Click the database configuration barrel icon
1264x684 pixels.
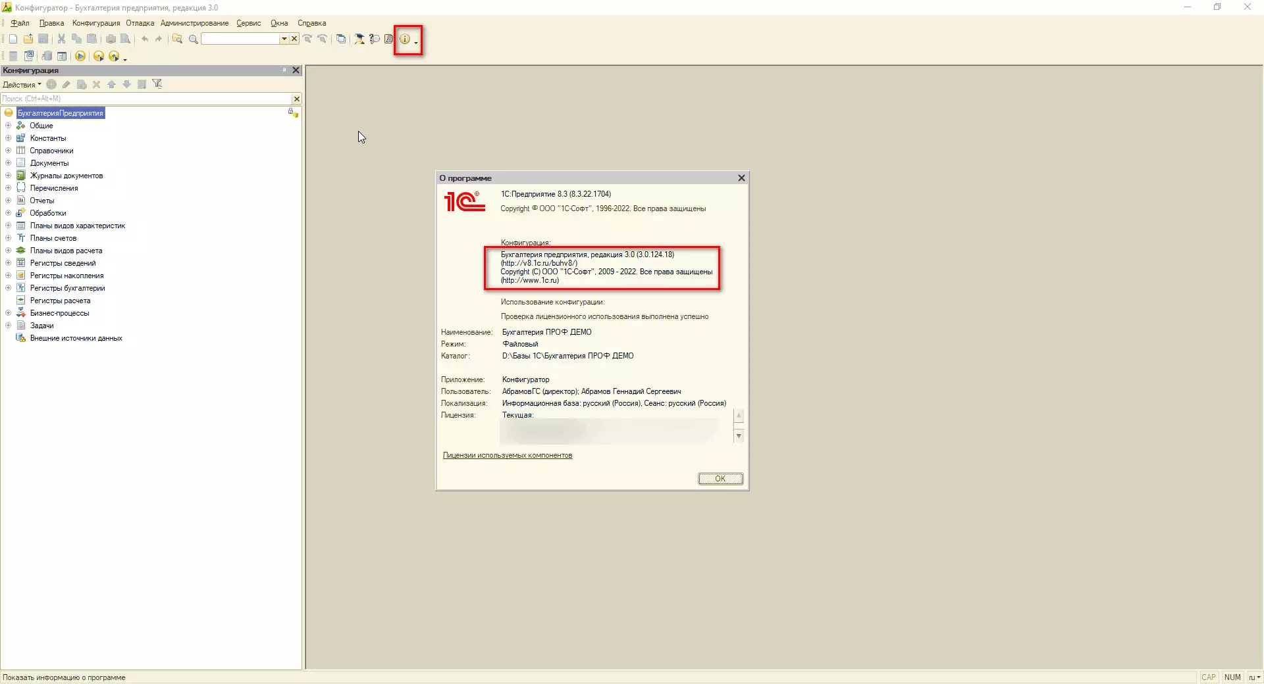pos(47,56)
